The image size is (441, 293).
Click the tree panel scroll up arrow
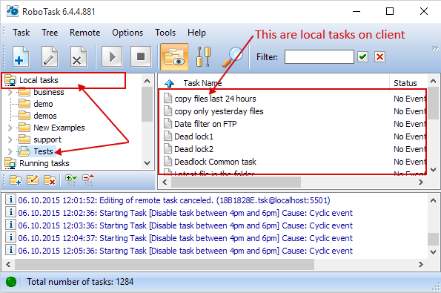(147, 81)
